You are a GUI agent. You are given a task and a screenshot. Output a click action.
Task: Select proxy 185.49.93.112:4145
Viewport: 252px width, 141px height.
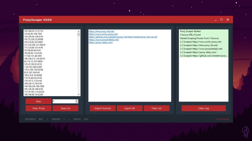tap(33, 53)
